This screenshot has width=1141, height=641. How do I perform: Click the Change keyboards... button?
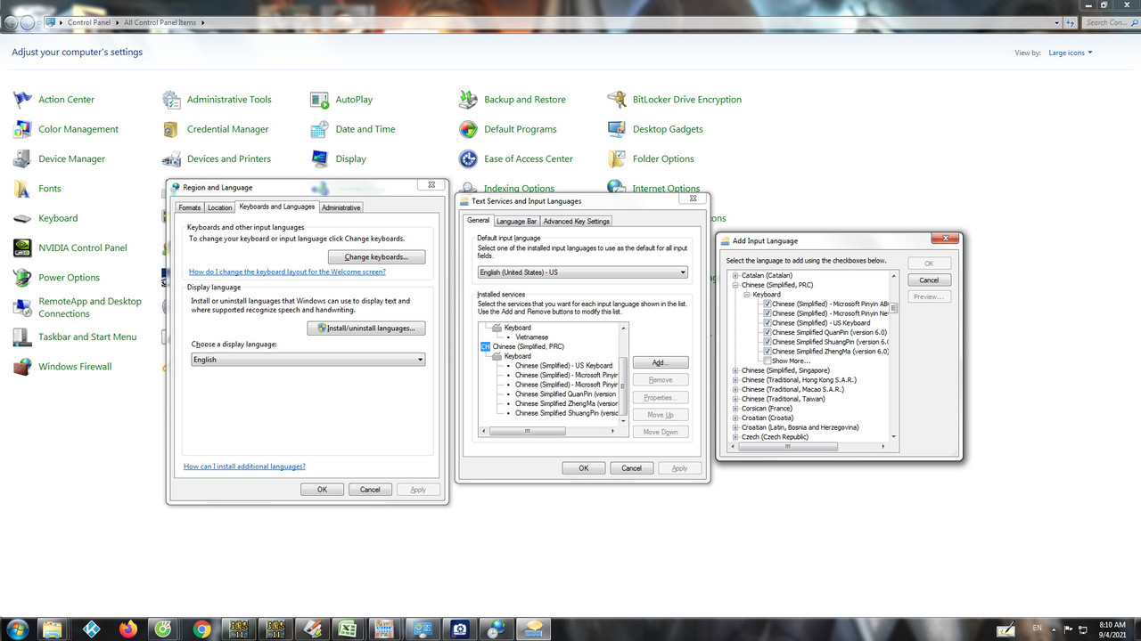[376, 257]
